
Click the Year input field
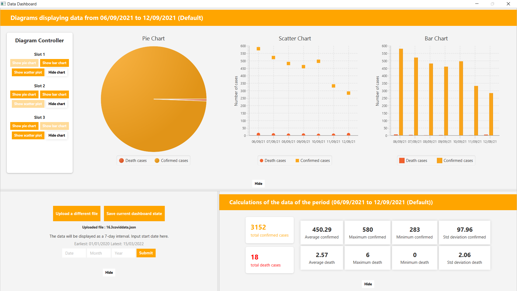pyautogui.click(x=123, y=253)
